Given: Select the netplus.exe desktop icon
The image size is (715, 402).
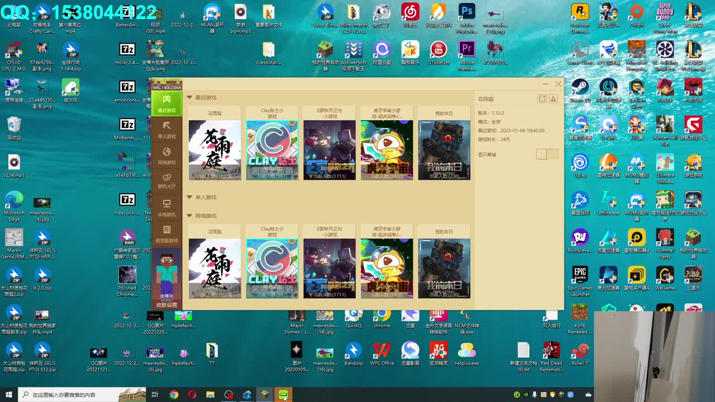Looking at the screenshot, I should (466, 354).
